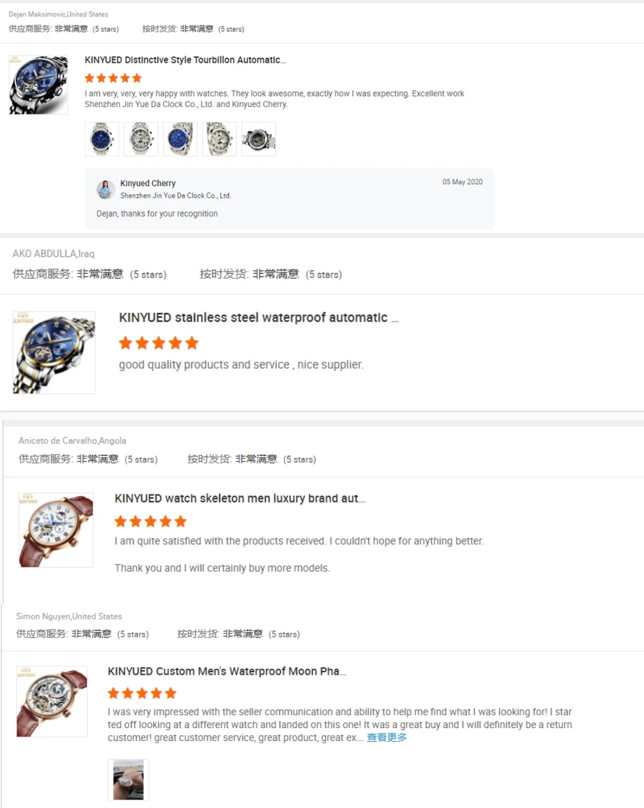644x808 pixels.
Task: Open the stainless steel waterproof watch thumbnail
Action: click(54, 352)
